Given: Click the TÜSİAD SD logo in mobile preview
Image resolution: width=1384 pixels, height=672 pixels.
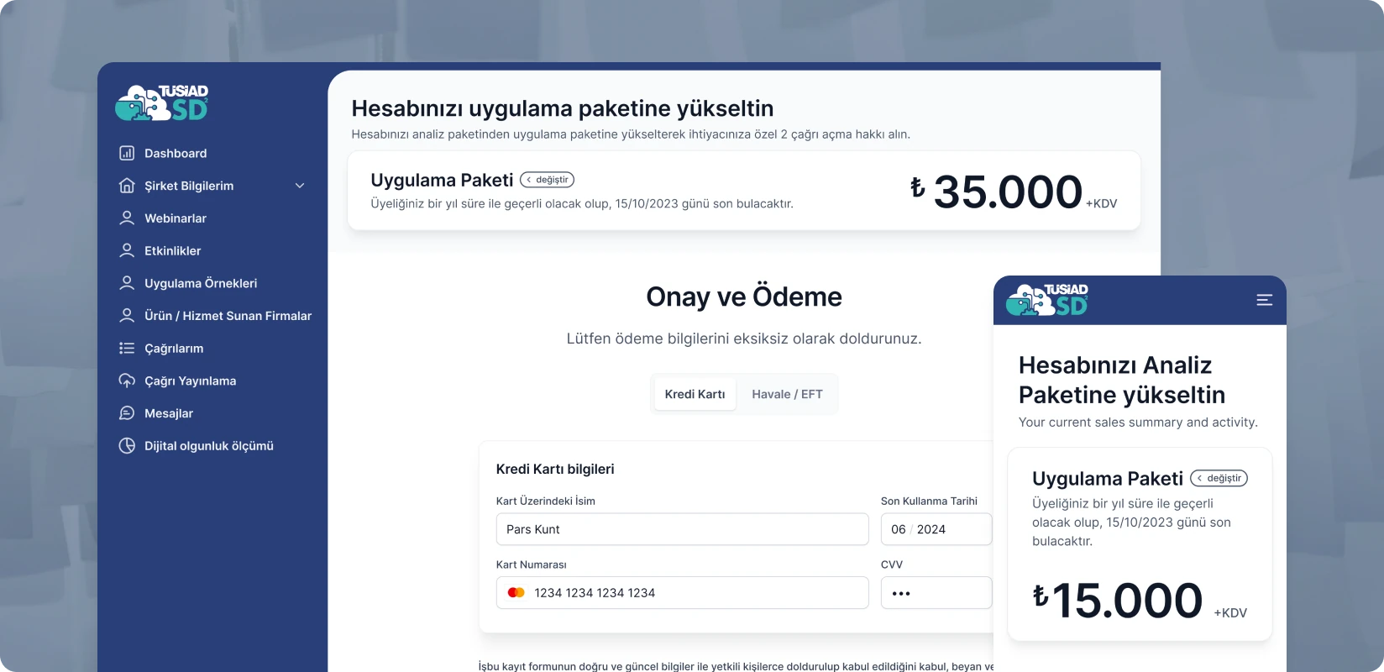Looking at the screenshot, I should (1047, 300).
